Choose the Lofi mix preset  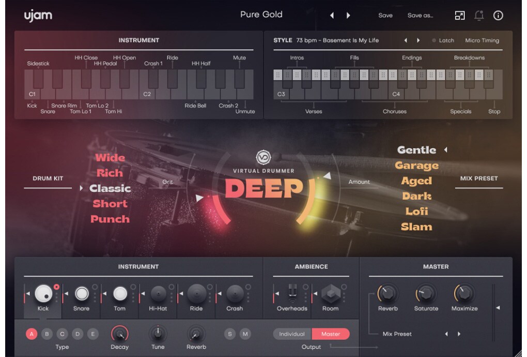[417, 211]
